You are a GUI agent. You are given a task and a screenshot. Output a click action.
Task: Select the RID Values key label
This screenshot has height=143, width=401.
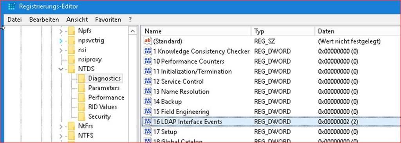102,107
